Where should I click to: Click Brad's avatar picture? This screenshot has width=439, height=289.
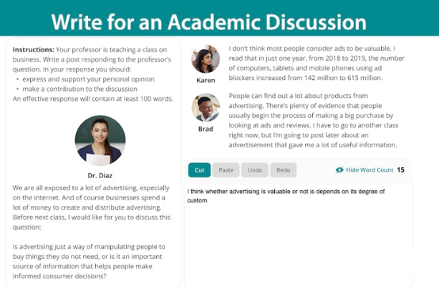(x=206, y=108)
